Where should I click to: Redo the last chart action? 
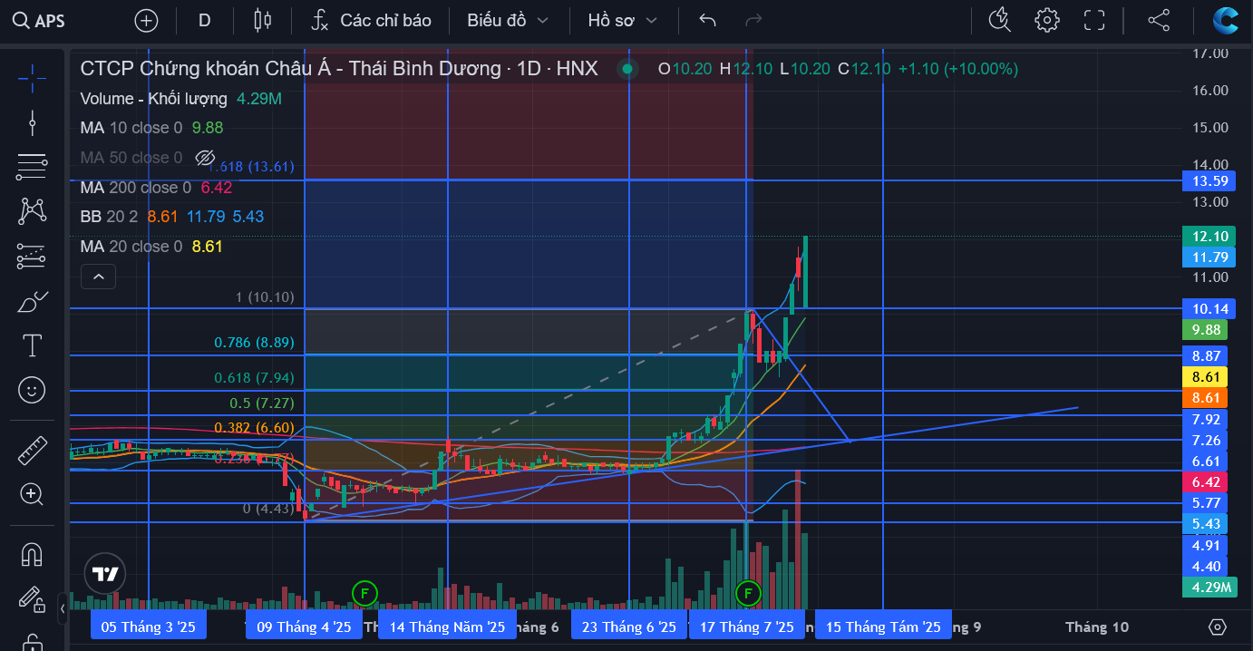(x=753, y=20)
